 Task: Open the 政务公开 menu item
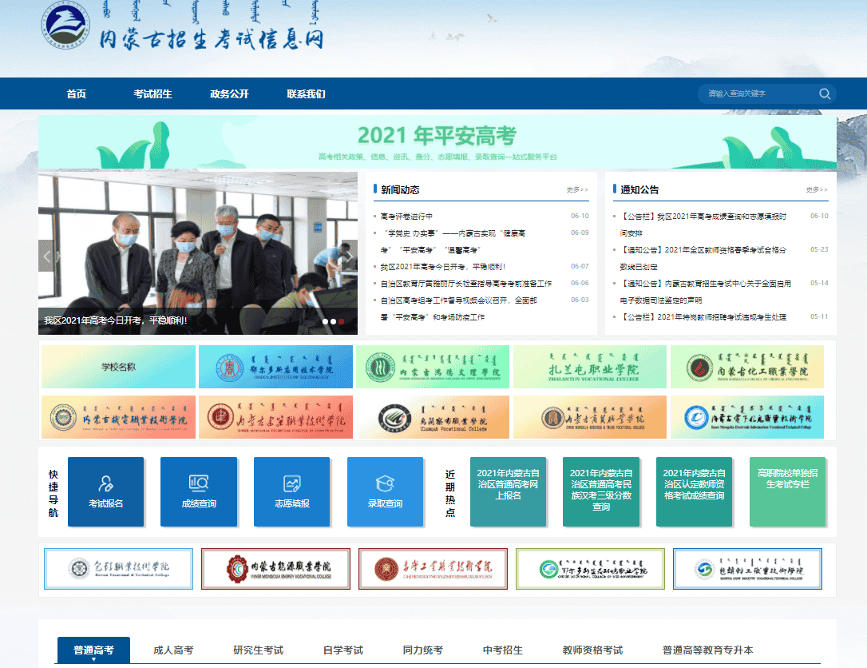click(x=229, y=94)
